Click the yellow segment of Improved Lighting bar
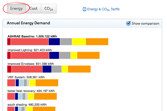Viewport: 167px width, 111px height. click(x=74, y=55)
